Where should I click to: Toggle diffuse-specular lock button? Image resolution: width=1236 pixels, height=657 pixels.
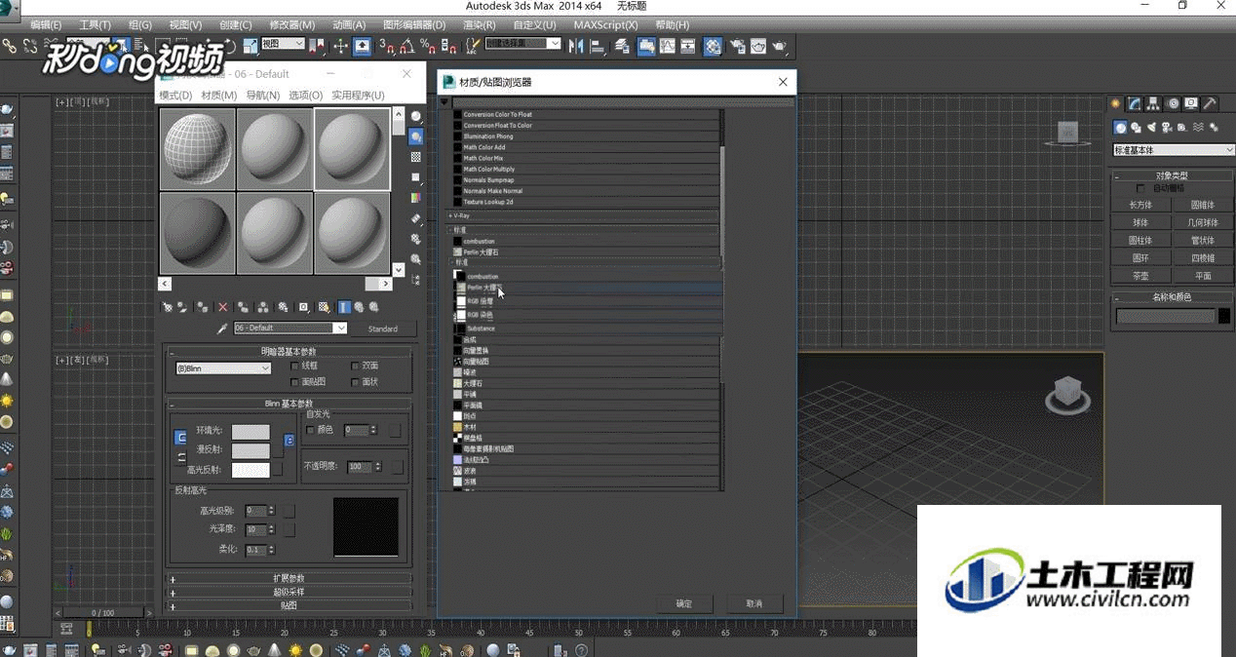pyautogui.click(x=179, y=459)
